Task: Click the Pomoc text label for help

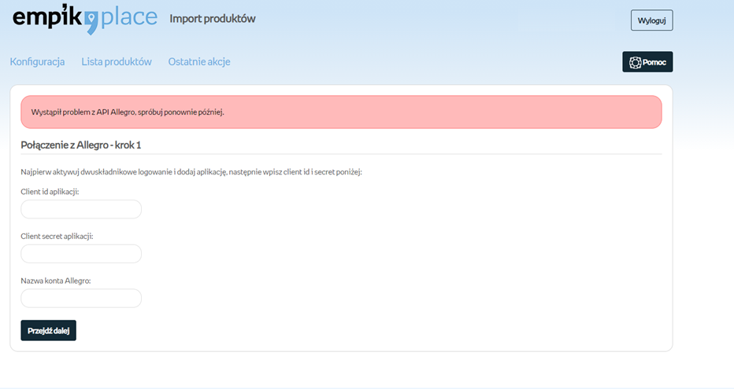Action: coord(654,62)
